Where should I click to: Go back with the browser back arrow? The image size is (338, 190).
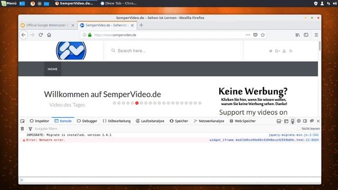click(x=23, y=35)
